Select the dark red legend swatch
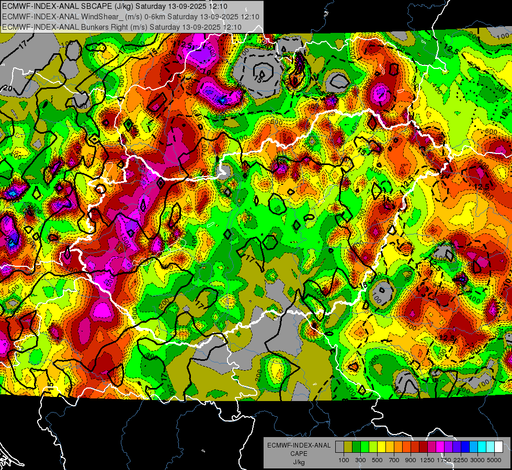This screenshot has width=512, height=470. point(424,446)
